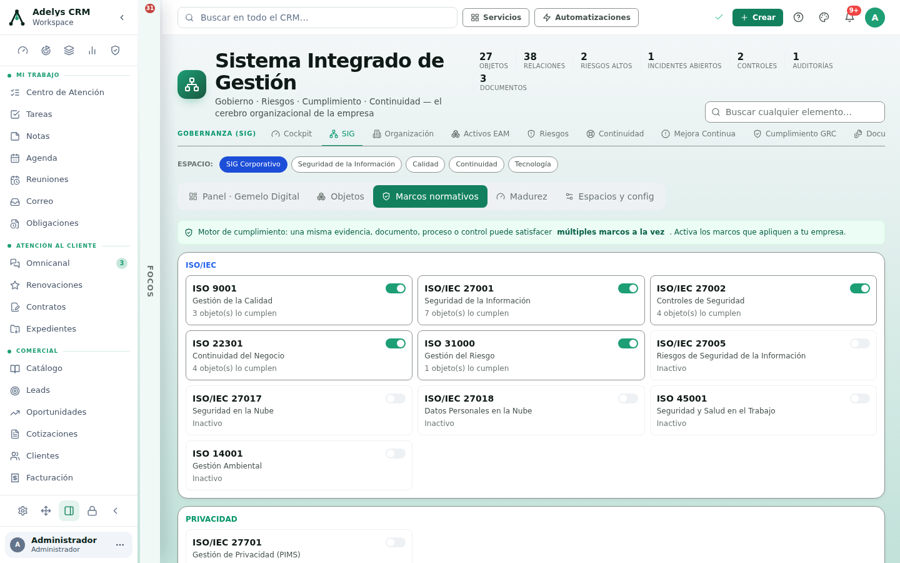Open the notifications bell icon

point(849,18)
